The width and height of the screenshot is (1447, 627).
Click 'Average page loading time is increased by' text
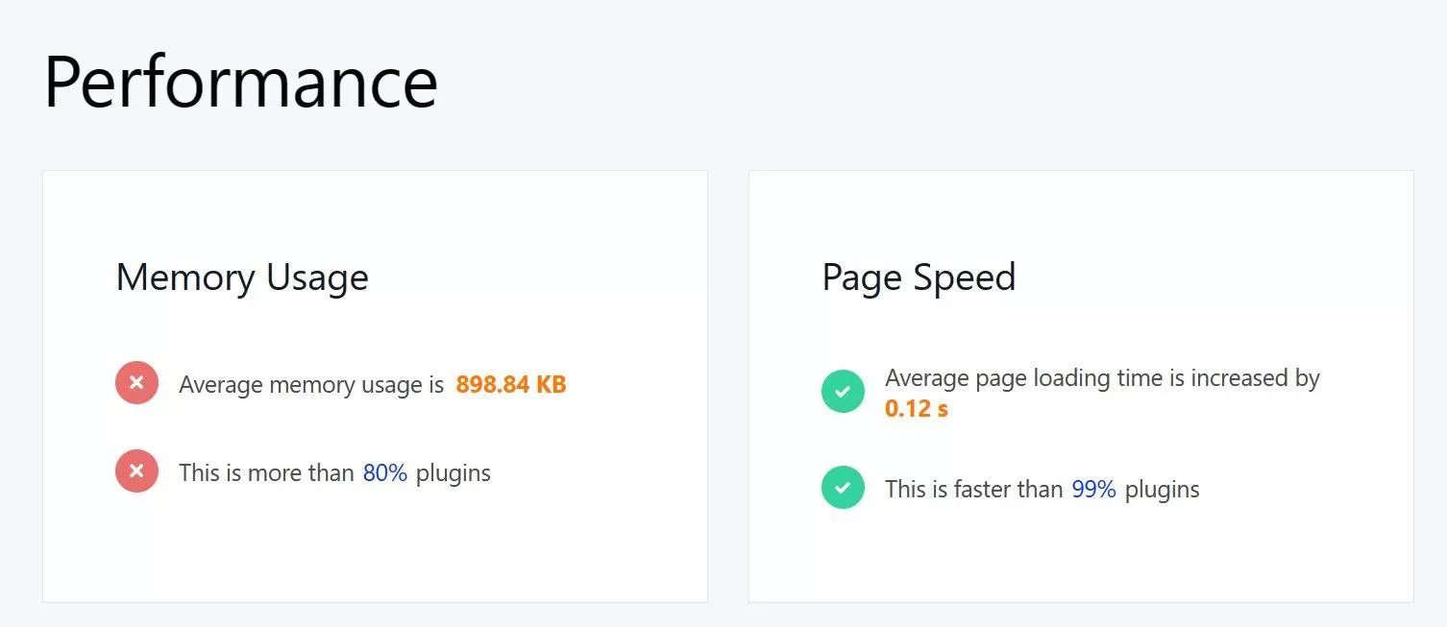[x=1102, y=378]
